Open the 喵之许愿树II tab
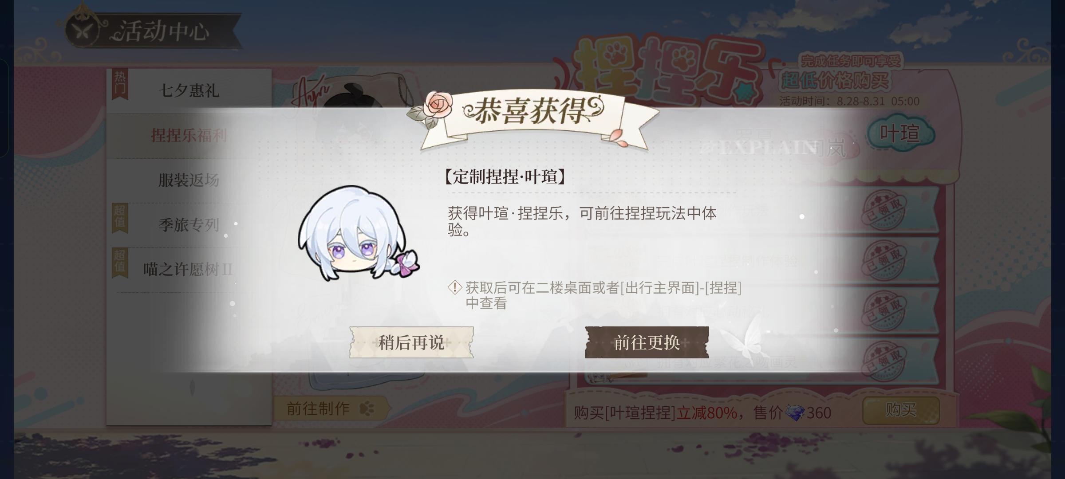Viewport: 1065px width, 479px height. coord(189,269)
